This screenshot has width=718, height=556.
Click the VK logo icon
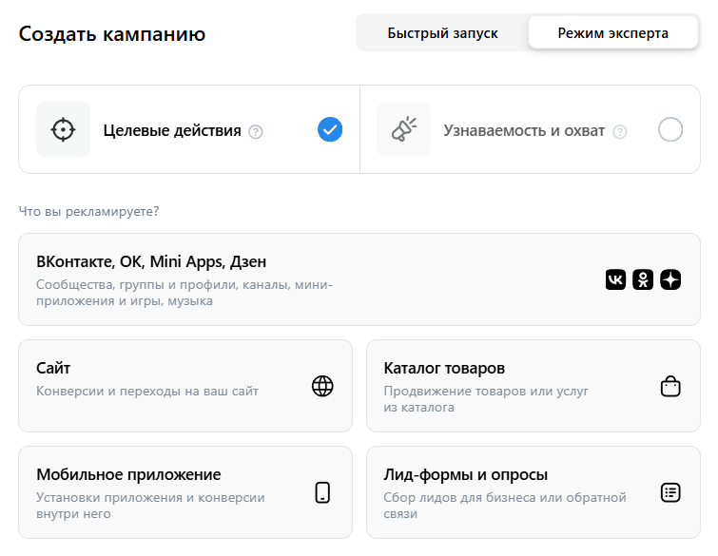(x=616, y=279)
